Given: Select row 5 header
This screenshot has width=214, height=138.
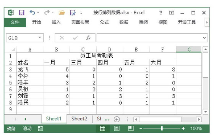Looking at the screenshot, I should click(11, 83).
